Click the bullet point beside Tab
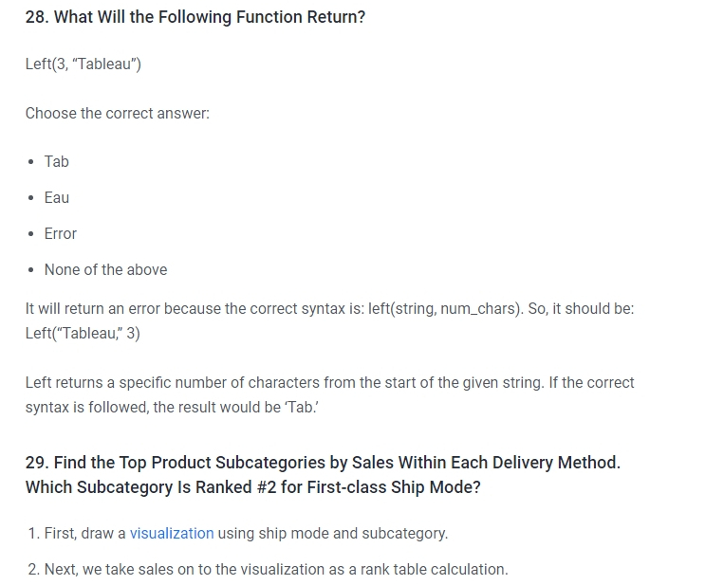The image size is (705, 585). [30, 162]
